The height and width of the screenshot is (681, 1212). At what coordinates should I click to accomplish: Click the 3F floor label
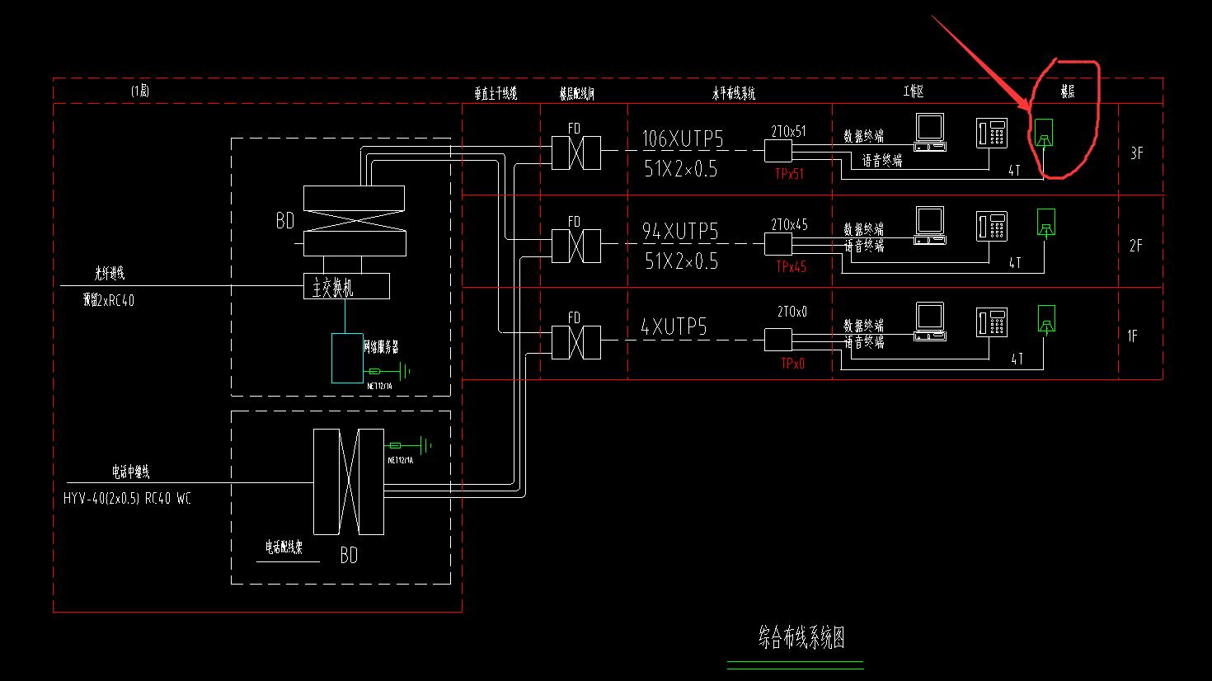coord(1137,153)
